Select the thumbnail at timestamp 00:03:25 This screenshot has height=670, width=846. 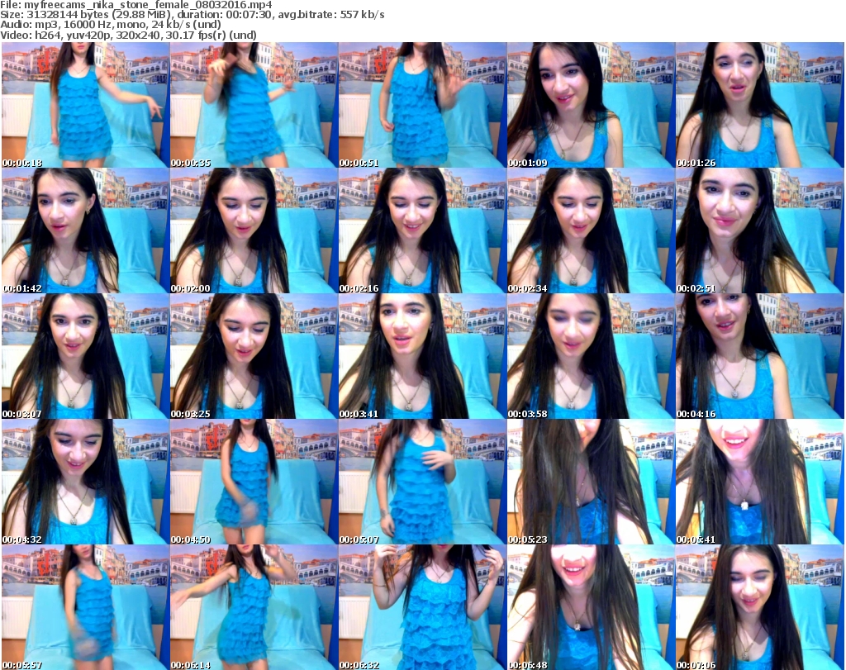[x=254, y=356]
